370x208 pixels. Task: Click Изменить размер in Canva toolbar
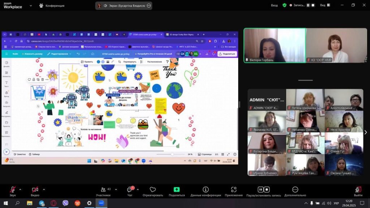click(x=32, y=54)
